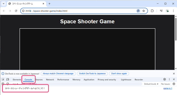This screenshot has height=95, width=177.
Task: Click the scrollbar down arrow of the page
Action: pos(176,69)
